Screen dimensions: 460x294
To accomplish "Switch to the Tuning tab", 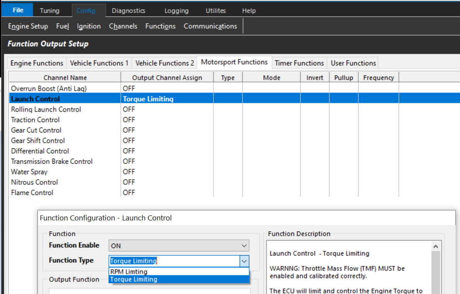I will (x=49, y=11).
